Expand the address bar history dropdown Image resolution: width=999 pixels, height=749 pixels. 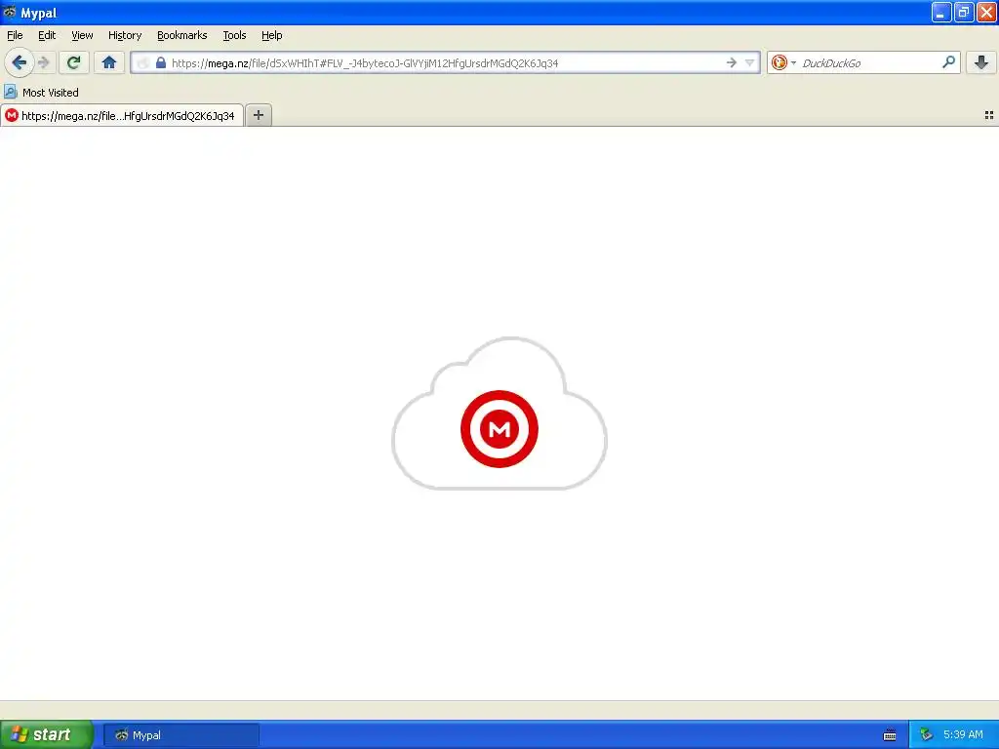pyautogui.click(x=750, y=62)
